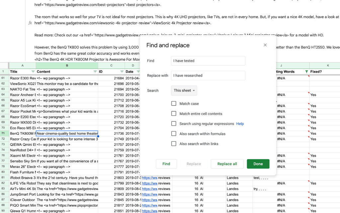340x213 pixels.
Task: Click the Replace all button
Action: point(227,164)
